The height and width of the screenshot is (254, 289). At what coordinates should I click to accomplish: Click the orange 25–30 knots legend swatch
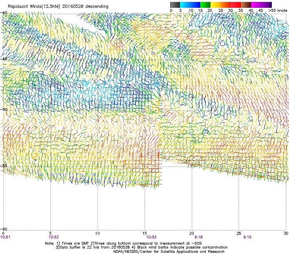[226, 5]
